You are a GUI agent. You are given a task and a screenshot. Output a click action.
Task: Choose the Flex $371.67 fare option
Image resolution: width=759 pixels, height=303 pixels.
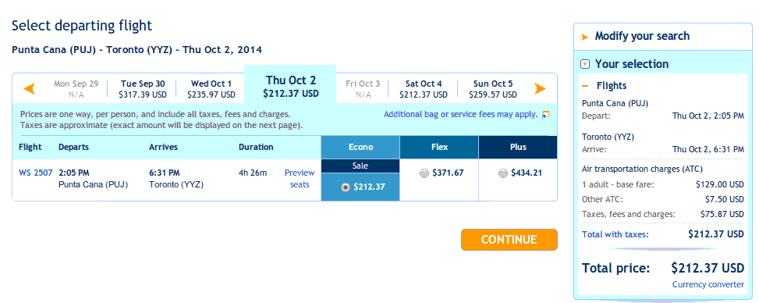pyautogui.click(x=424, y=173)
